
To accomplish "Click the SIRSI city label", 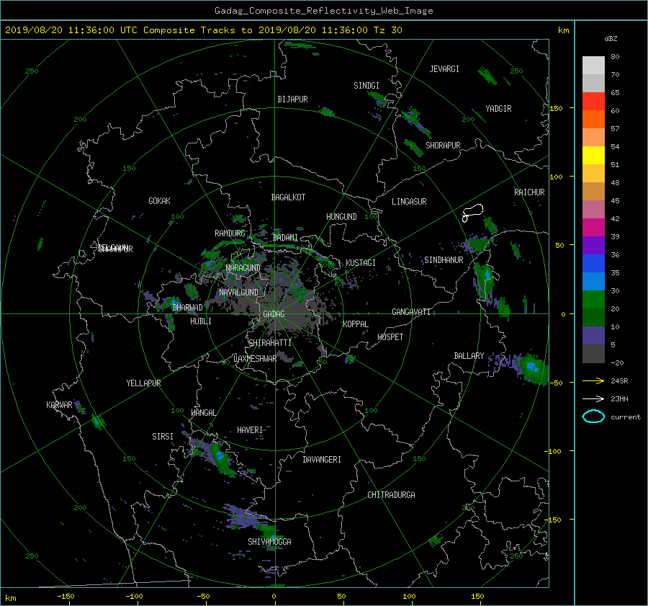I will click(163, 437).
